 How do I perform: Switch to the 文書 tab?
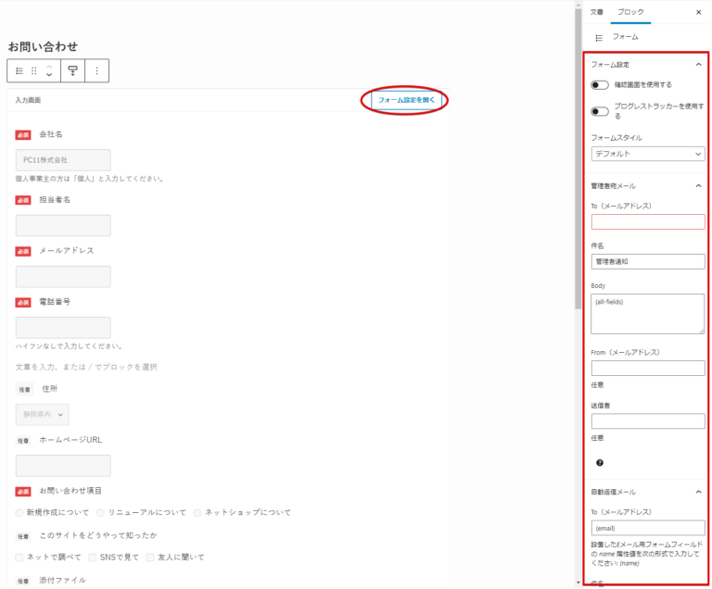[596, 12]
